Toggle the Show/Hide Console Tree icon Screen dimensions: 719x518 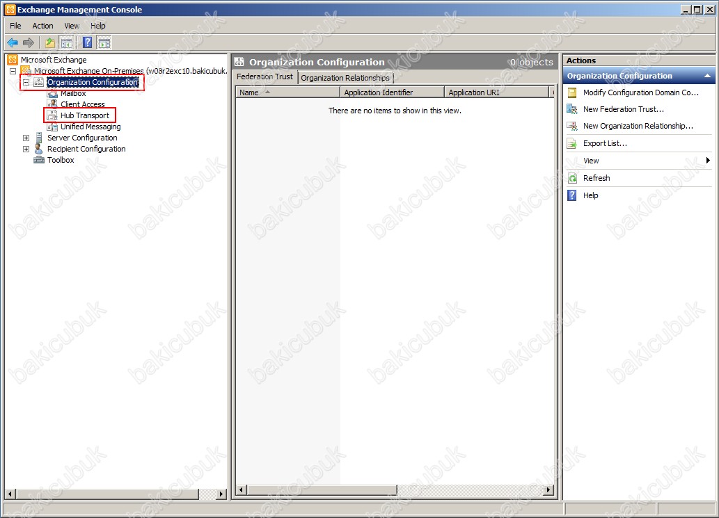[67, 43]
